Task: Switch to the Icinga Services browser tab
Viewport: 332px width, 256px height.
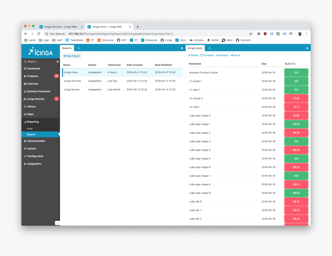Action: coord(61,27)
